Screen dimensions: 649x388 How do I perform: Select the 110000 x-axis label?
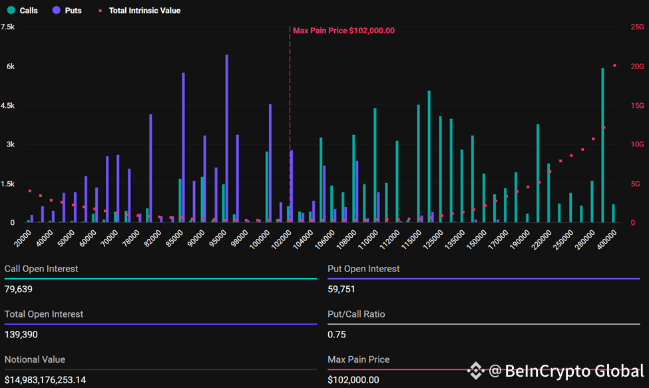pyautogui.click(x=368, y=240)
